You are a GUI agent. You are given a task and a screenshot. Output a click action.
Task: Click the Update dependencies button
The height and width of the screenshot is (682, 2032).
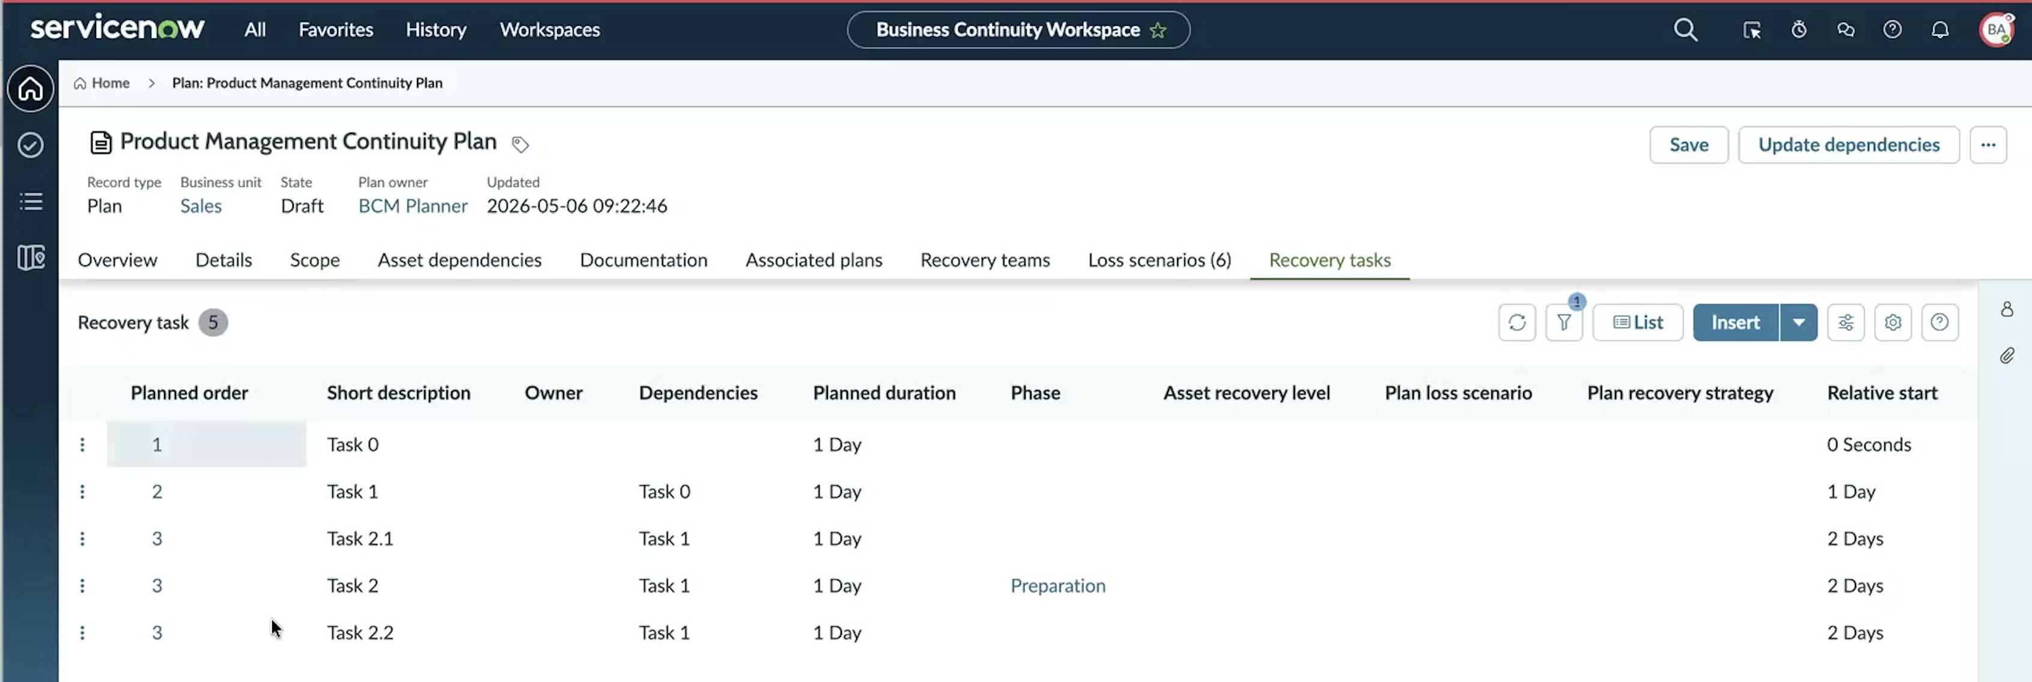[x=1848, y=145]
